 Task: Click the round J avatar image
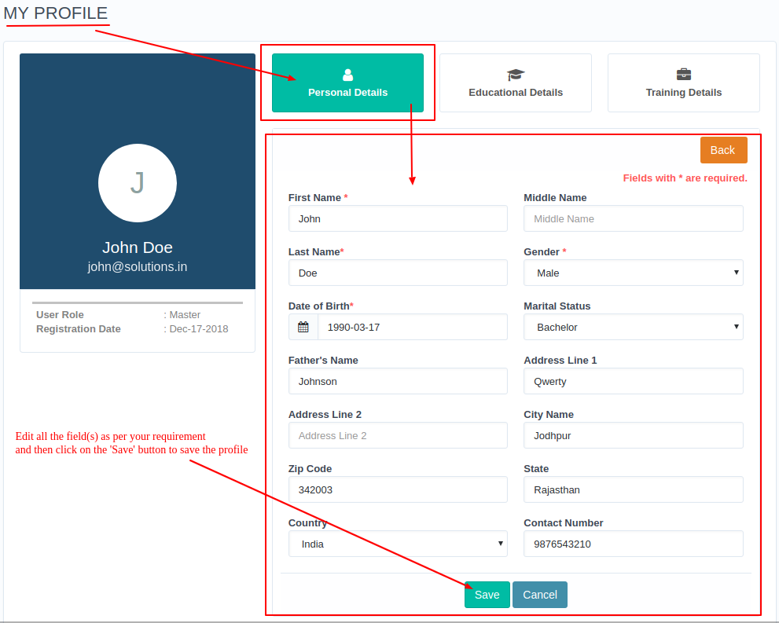[137, 183]
